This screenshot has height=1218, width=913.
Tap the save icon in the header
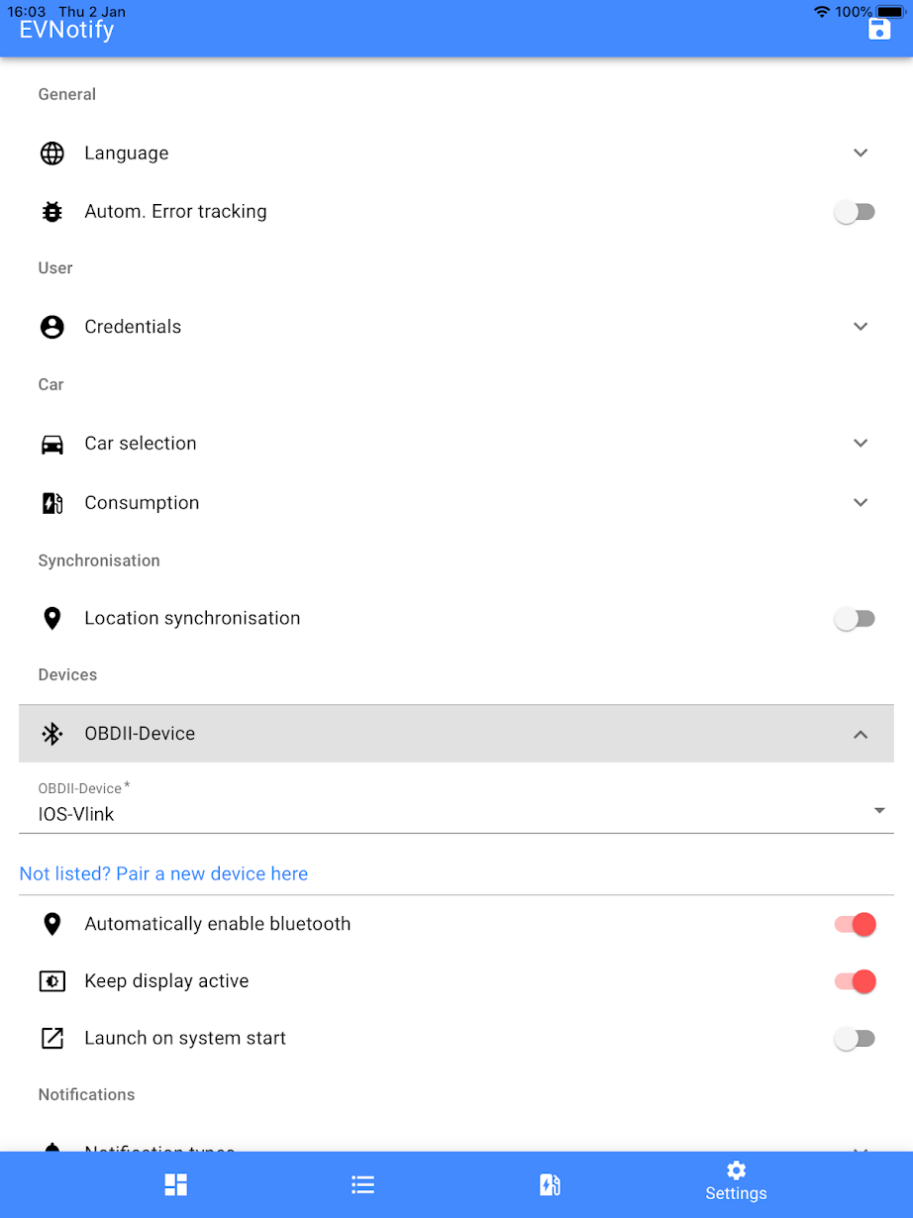[x=878, y=29]
